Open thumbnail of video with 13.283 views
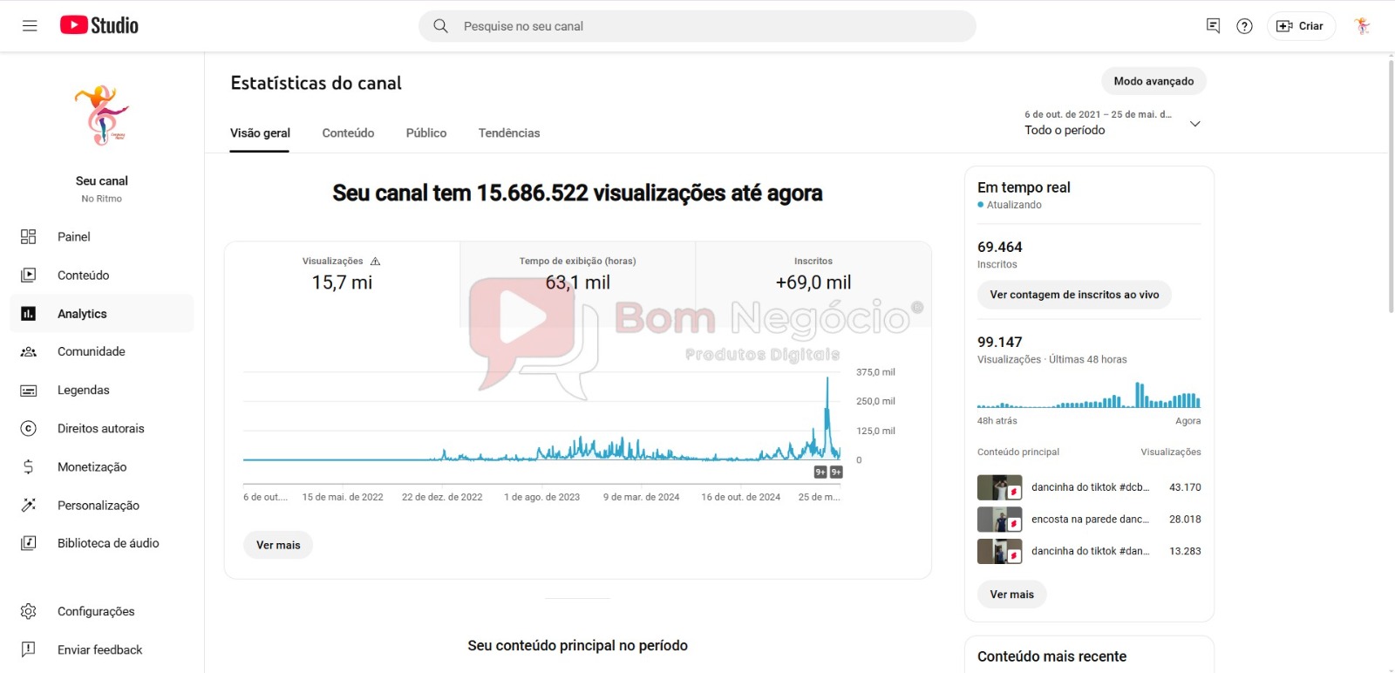This screenshot has width=1395, height=673. pos(999,551)
